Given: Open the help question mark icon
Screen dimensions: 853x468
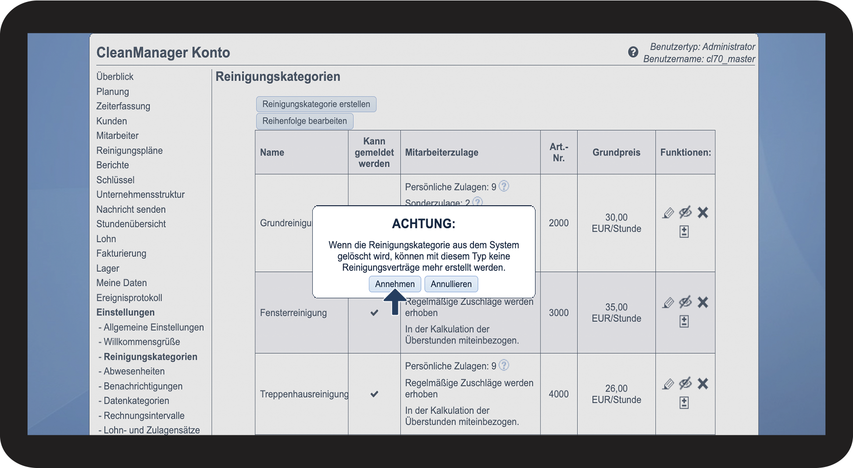Looking at the screenshot, I should tap(633, 52).
